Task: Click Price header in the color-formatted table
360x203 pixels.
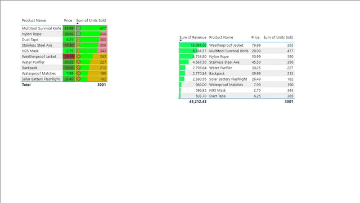Action: [x=67, y=20]
